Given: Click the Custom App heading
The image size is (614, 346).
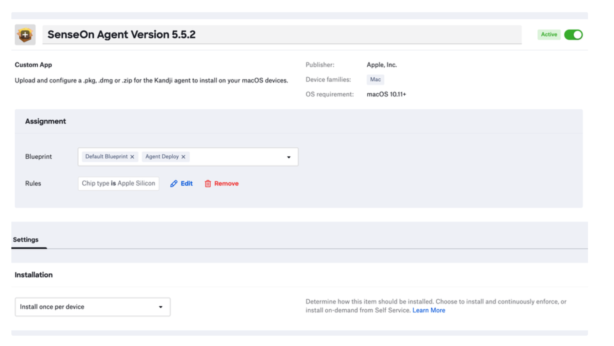Looking at the screenshot, I should point(33,65).
